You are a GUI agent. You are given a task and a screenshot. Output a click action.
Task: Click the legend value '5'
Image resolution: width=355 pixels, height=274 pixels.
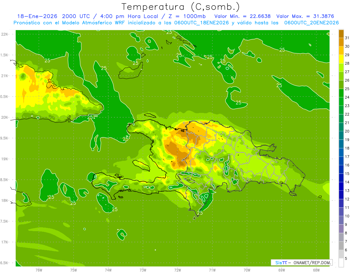346,258
